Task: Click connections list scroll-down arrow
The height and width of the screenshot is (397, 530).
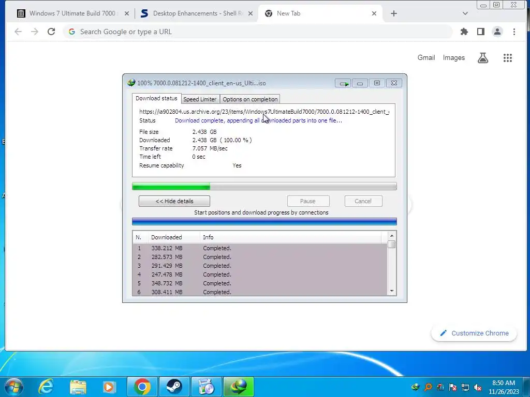Action: 392,291
